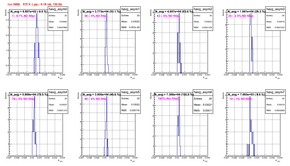Click the N_avg = 7.065e+03 label
The image size is (290, 166).
tap(246, 95)
